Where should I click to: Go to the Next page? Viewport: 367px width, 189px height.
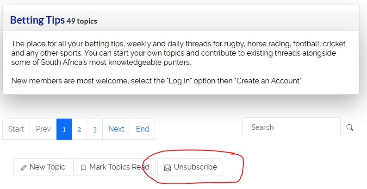(116, 129)
